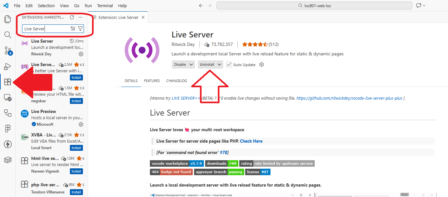Open the settings gear next to Auto Update
The height and width of the screenshot is (197, 448).
261,64
